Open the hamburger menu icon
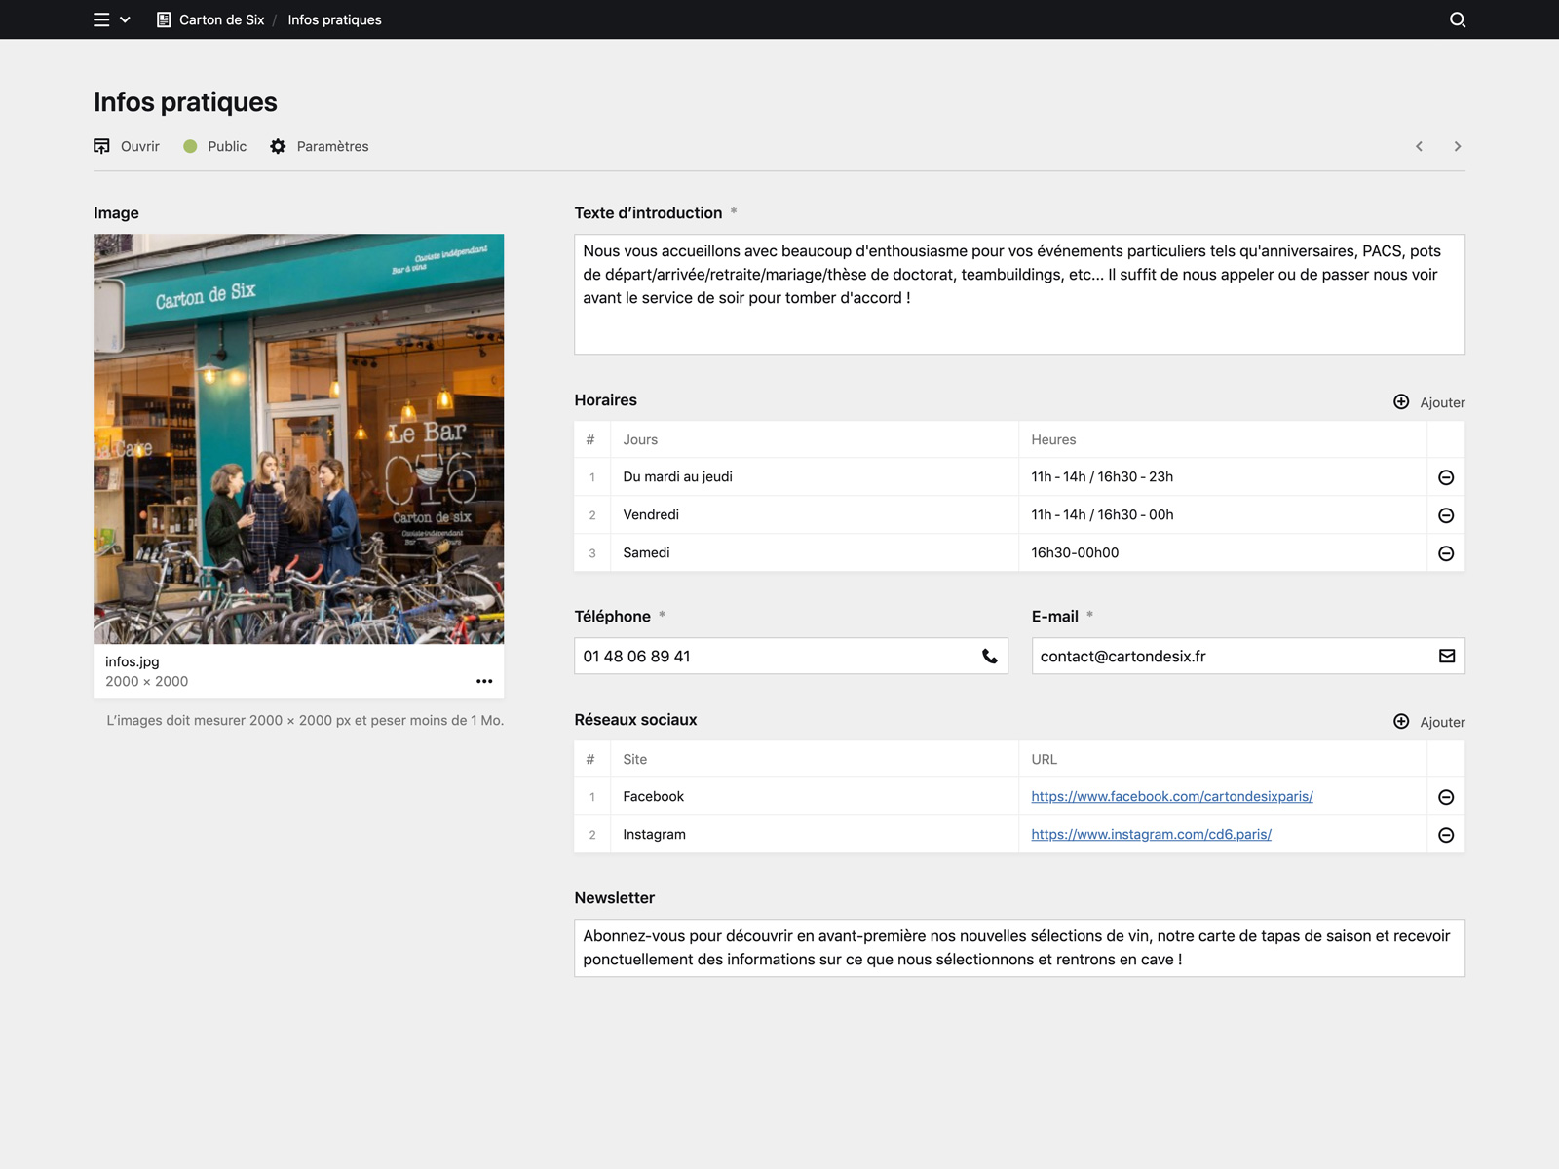The image size is (1559, 1169). 100,19
